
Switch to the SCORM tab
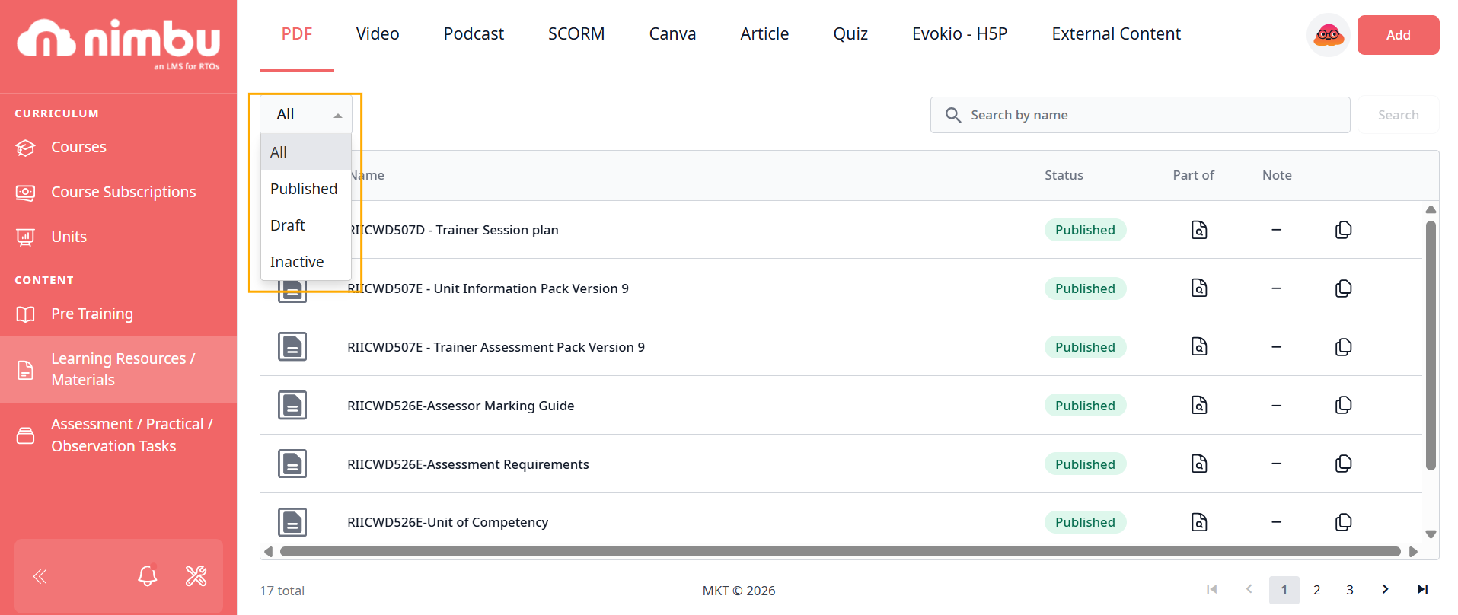coord(576,34)
